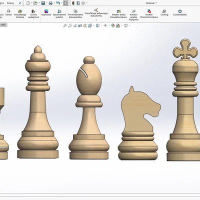Viewport: 200px width, 200px height.
Task: Click Edit Appearance colored sphere icon
Action: point(113,25)
